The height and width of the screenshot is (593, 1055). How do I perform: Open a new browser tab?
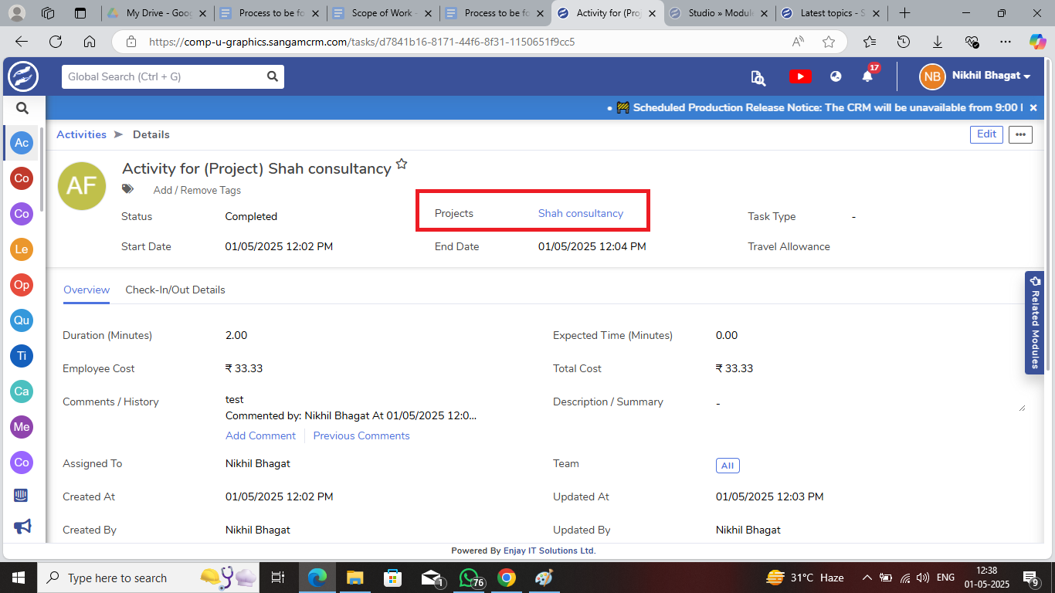click(905, 13)
